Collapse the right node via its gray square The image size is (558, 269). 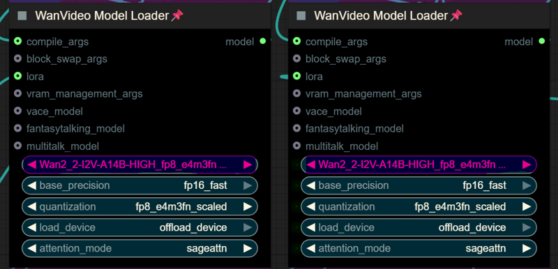tap(301, 15)
